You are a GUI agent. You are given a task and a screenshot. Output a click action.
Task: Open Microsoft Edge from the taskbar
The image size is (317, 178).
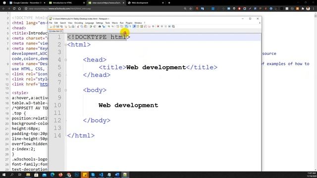tap(53, 175)
